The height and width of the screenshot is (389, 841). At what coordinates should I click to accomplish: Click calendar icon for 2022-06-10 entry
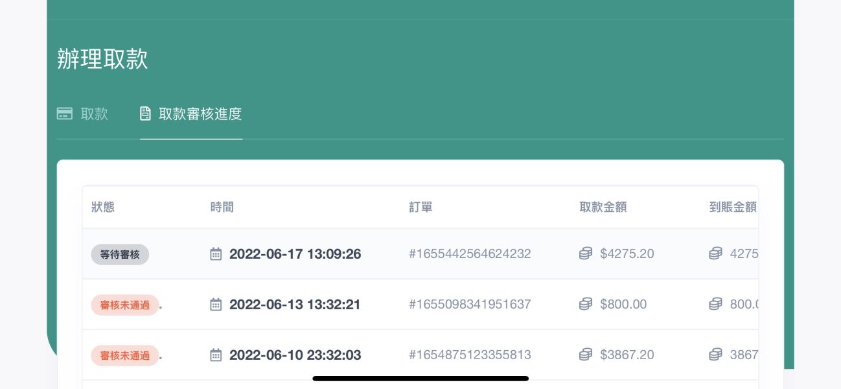pos(216,355)
